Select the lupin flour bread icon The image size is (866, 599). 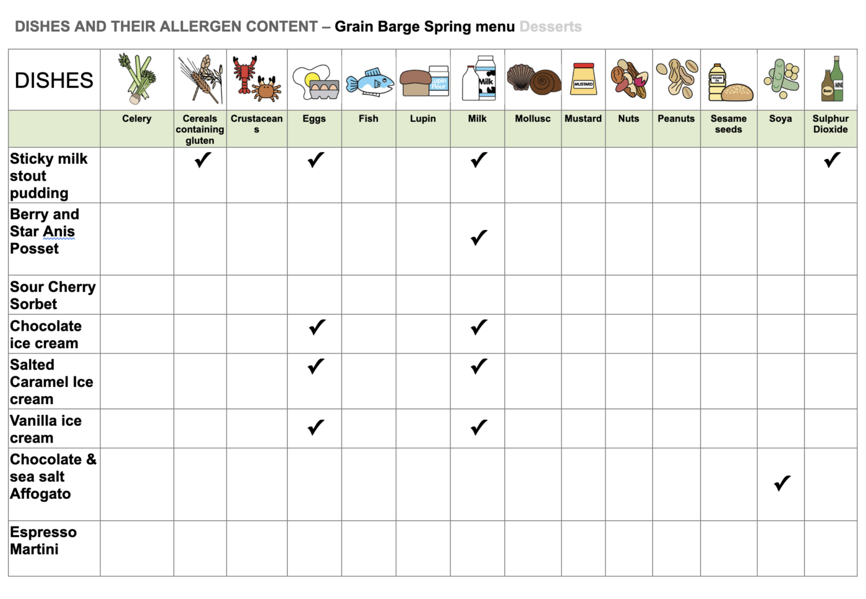click(x=424, y=81)
